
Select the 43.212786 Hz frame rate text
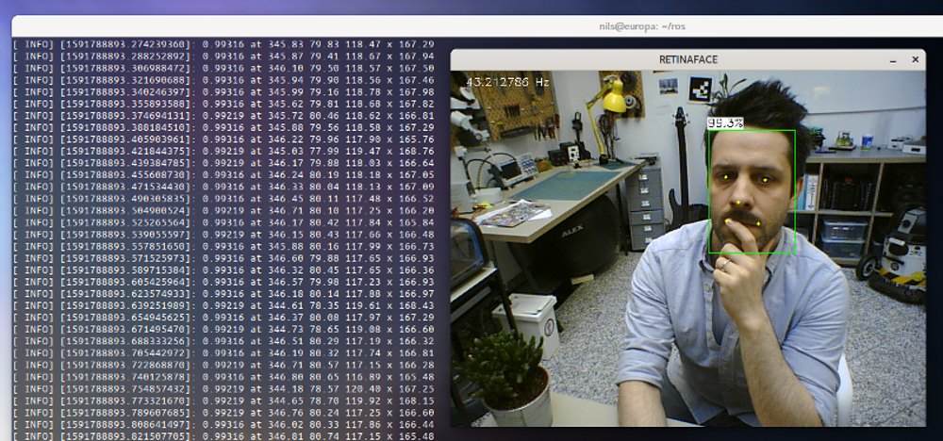pyautogui.click(x=508, y=82)
